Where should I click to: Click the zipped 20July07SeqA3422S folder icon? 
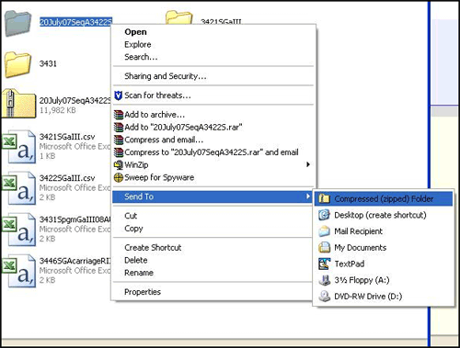(18, 104)
